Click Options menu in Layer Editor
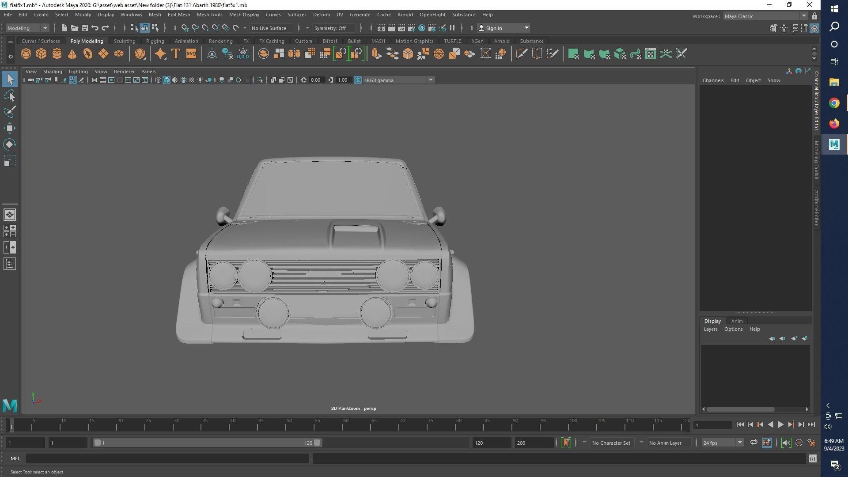 (733, 329)
